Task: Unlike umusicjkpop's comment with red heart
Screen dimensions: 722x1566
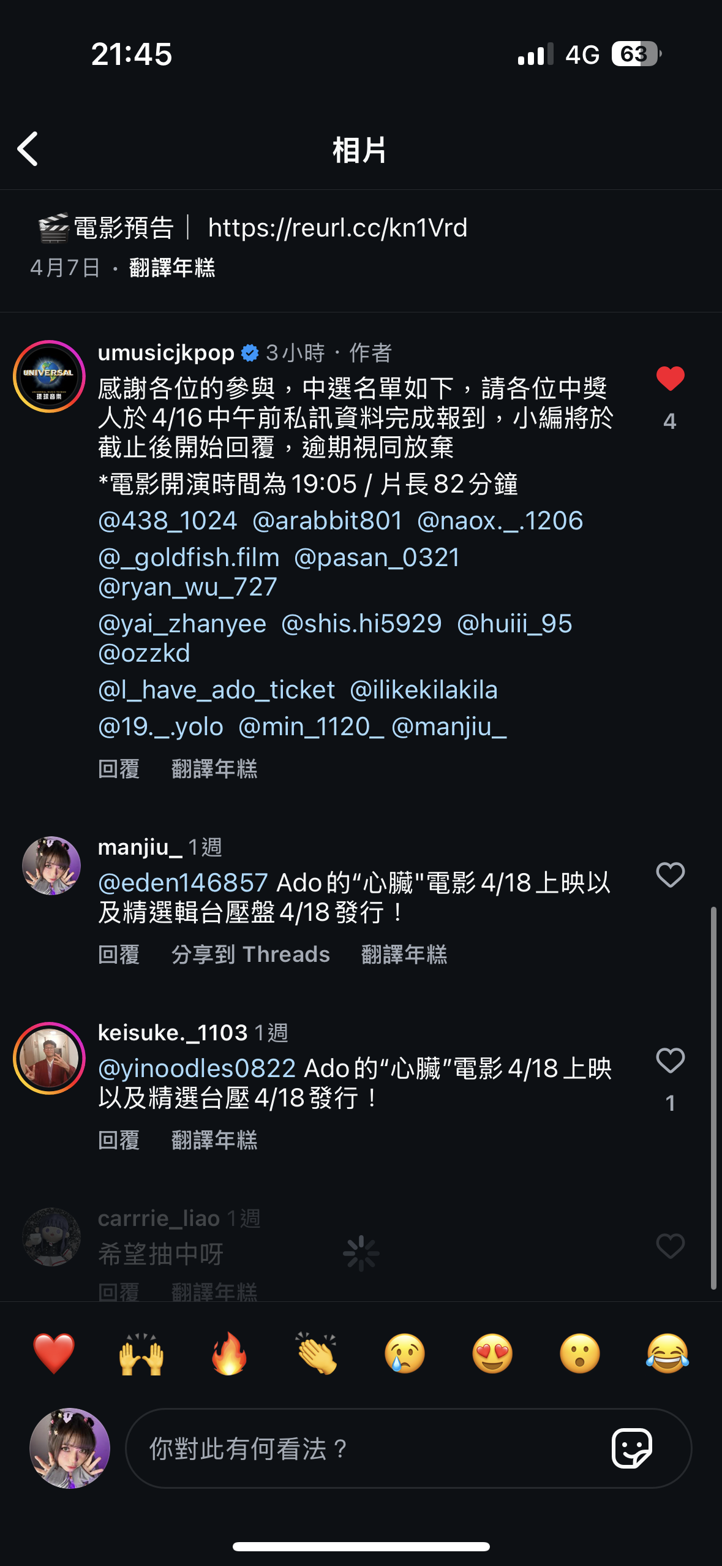Action: [x=670, y=379]
